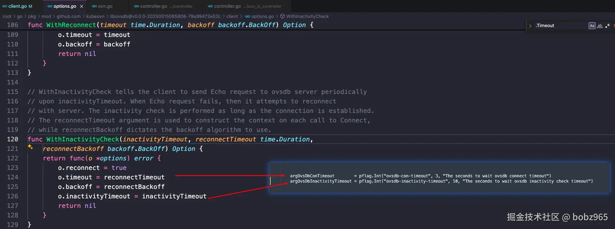Select the options.go editor tab
The height and width of the screenshot is (229, 615).
tap(65, 6)
